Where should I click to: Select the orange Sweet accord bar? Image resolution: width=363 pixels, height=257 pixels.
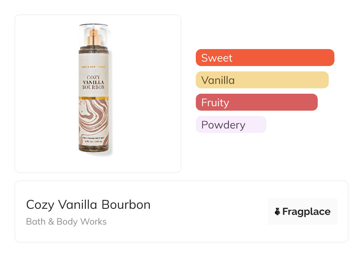pos(265,58)
